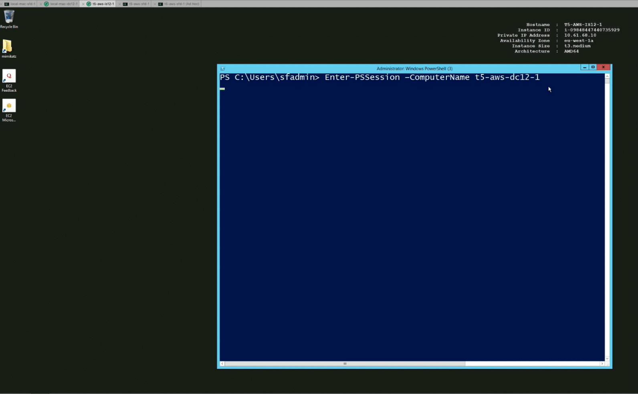Click the availability zone value eu-west-1a
This screenshot has width=638, height=394.
pos(579,40)
